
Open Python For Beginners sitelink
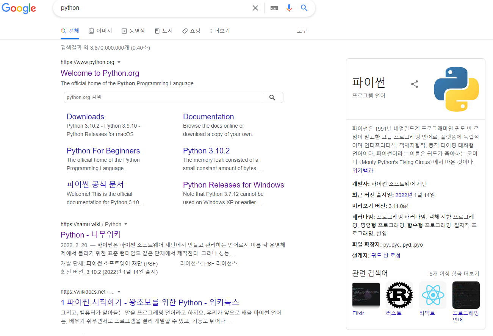103,151
